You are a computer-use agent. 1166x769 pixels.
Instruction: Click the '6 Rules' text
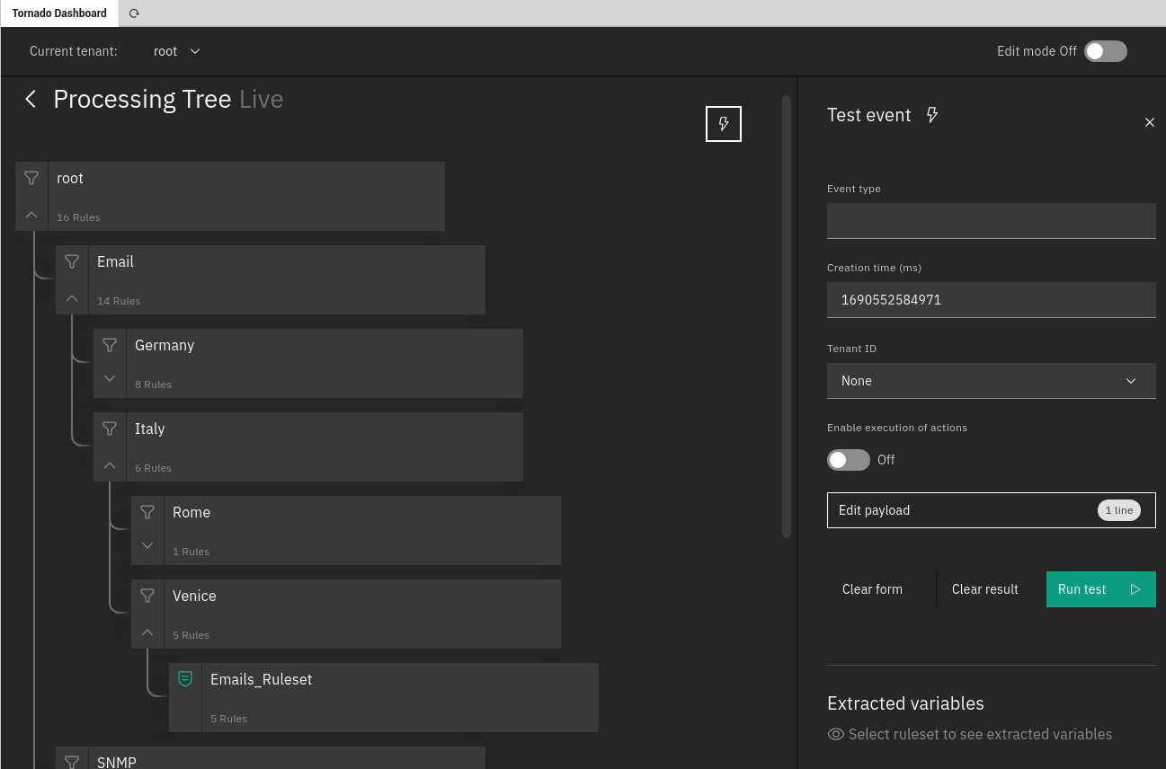tap(153, 468)
